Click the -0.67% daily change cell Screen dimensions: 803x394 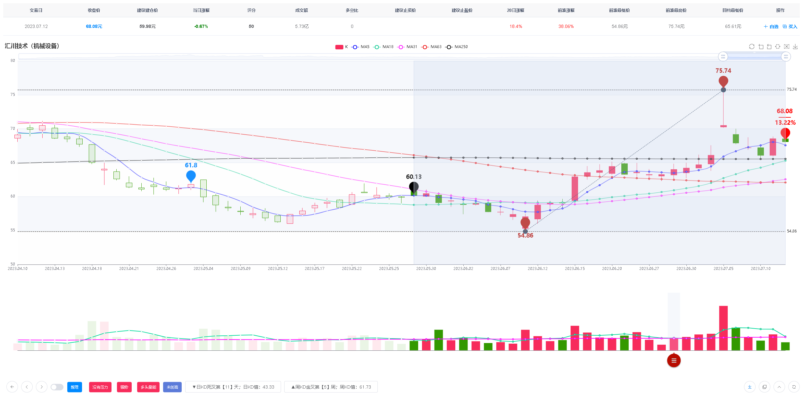coord(201,26)
